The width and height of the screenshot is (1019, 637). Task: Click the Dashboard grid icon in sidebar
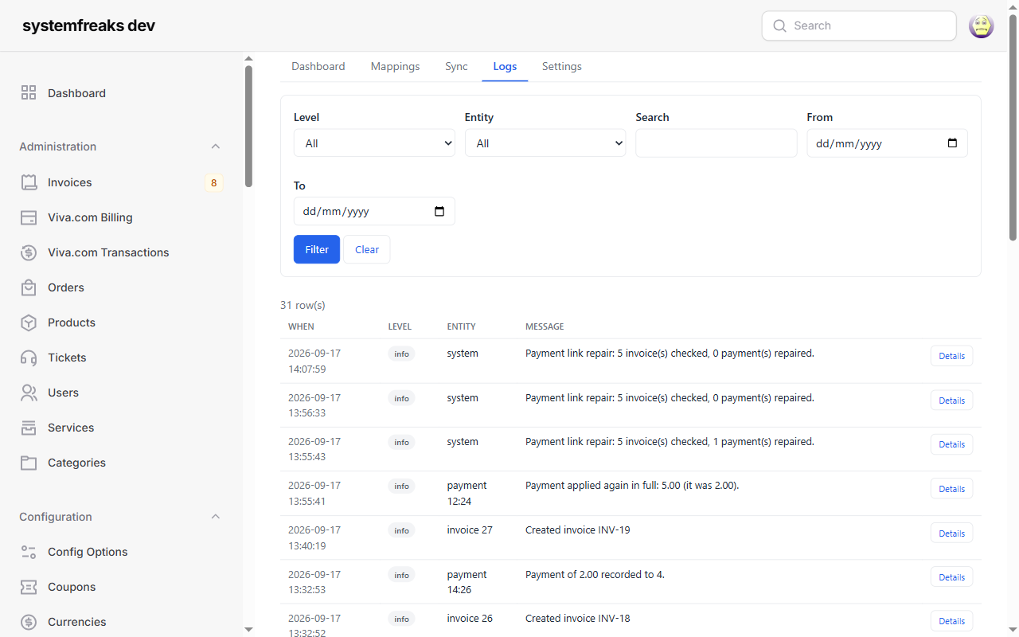29,93
